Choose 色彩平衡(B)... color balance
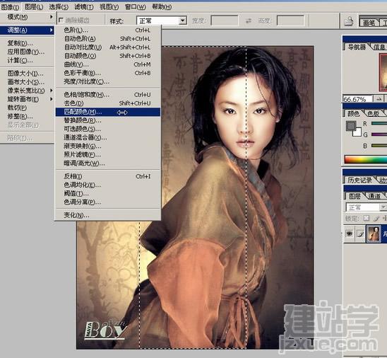This screenshot has height=358, width=387. point(108,73)
